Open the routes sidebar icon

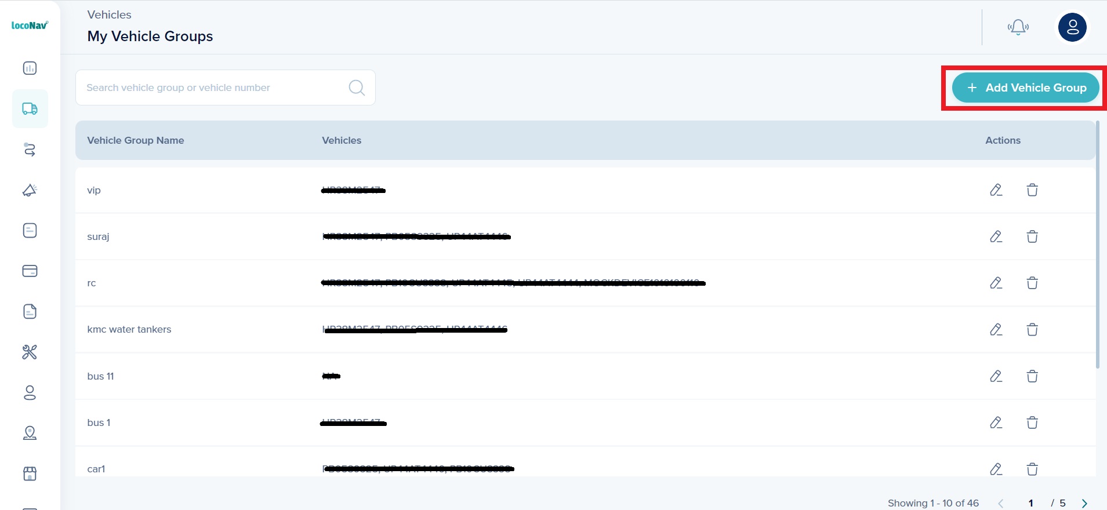(30, 150)
